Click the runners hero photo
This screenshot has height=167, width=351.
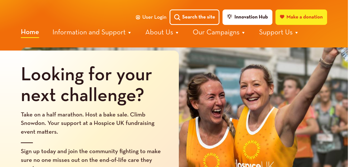[263, 107]
